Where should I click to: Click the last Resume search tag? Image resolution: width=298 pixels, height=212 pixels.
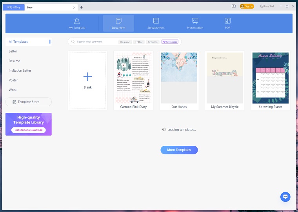click(x=153, y=42)
